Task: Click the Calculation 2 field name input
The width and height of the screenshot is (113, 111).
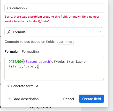Action: tap(54, 8)
